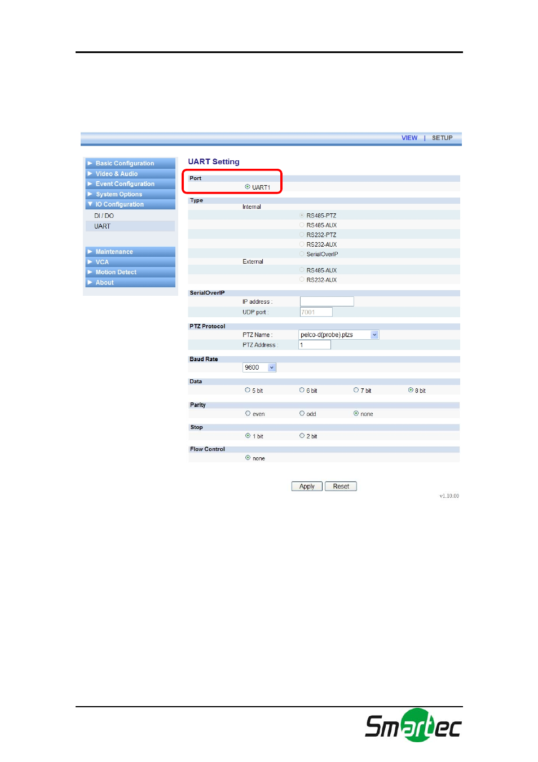
Task: Click the Apply button
Action: tap(307, 487)
